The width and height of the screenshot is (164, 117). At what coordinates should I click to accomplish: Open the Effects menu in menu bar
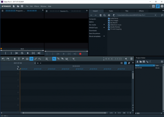tap(36, 6)
